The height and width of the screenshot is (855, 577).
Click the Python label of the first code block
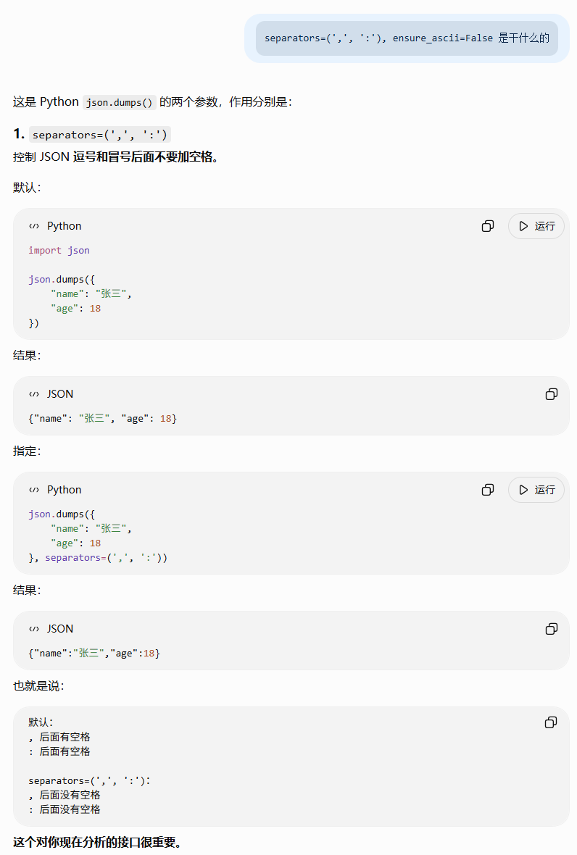pos(64,226)
